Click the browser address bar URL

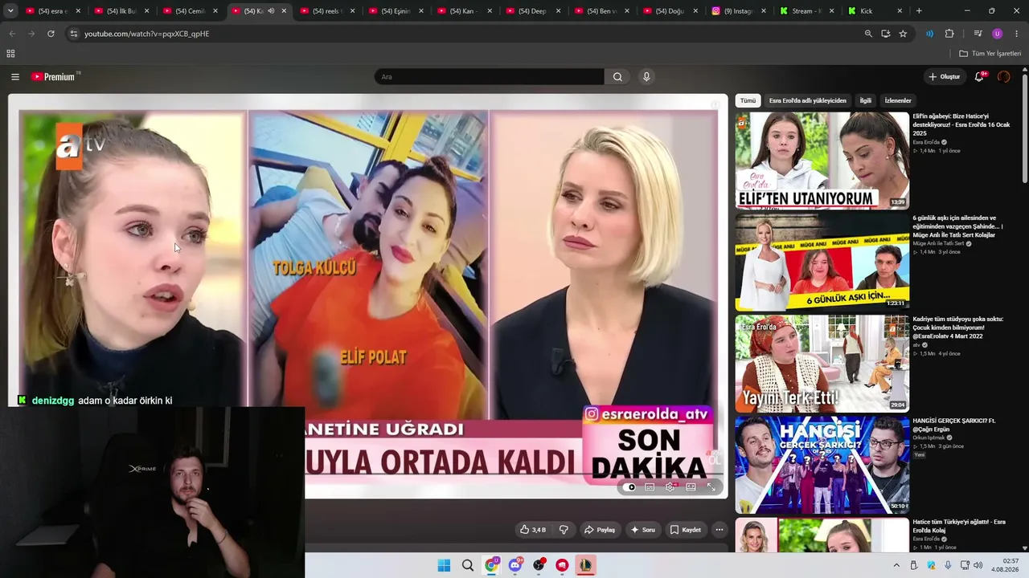tap(146, 34)
